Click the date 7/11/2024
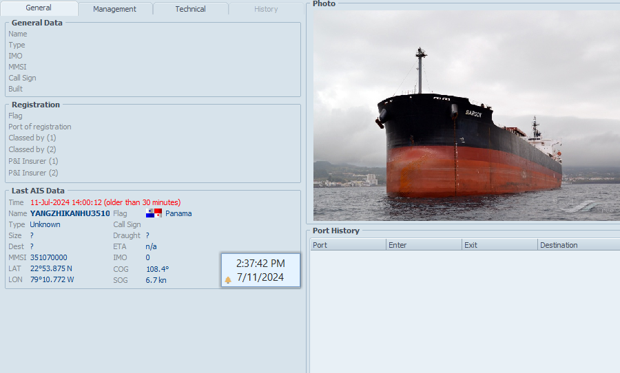This screenshot has height=373, width=620. [x=260, y=277]
